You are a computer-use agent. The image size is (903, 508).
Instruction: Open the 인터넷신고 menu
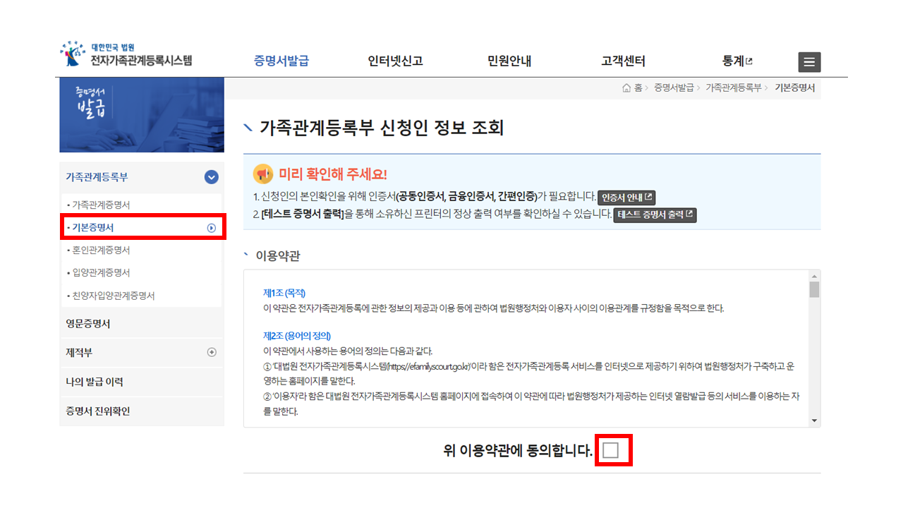click(x=395, y=61)
